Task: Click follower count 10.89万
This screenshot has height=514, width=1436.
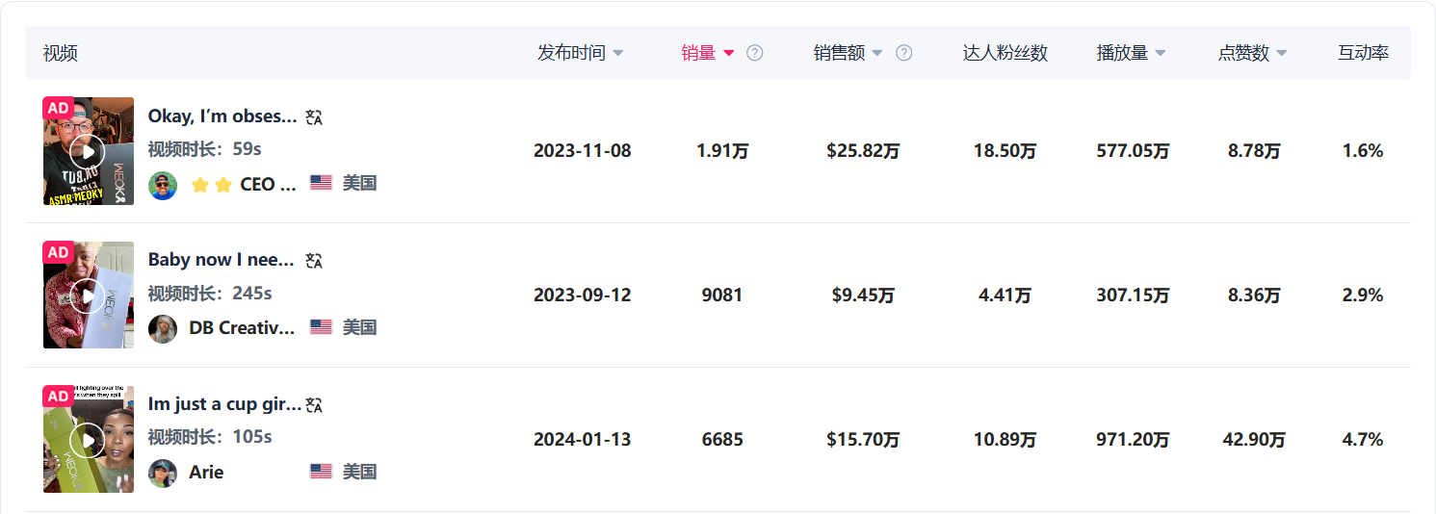Action: click(x=1005, y=440)
